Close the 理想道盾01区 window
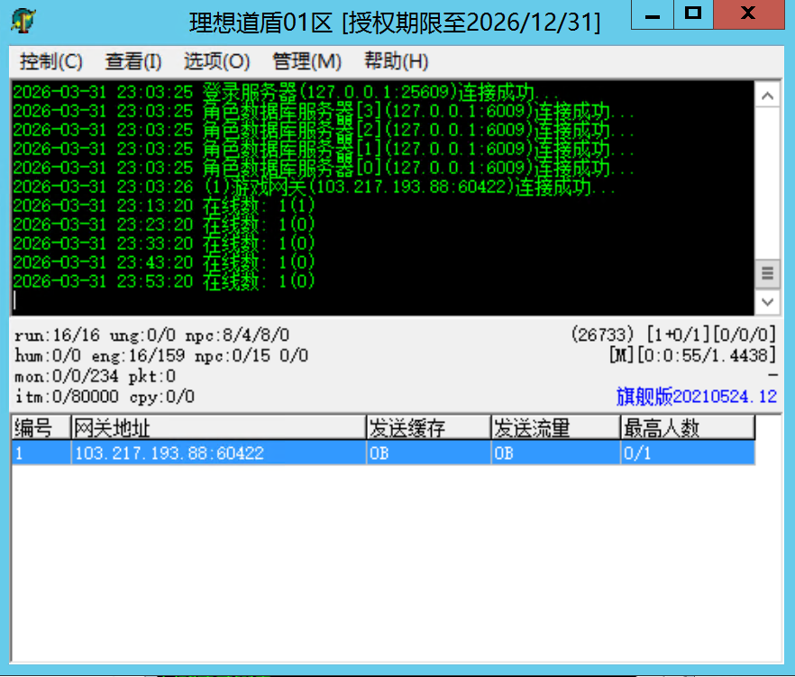 pos(747,14)
